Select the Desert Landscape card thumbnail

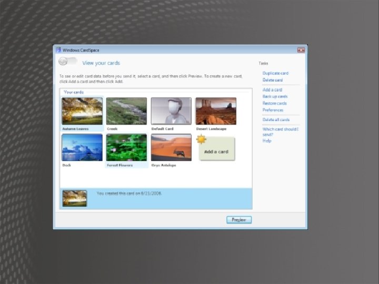click(216, 111)
